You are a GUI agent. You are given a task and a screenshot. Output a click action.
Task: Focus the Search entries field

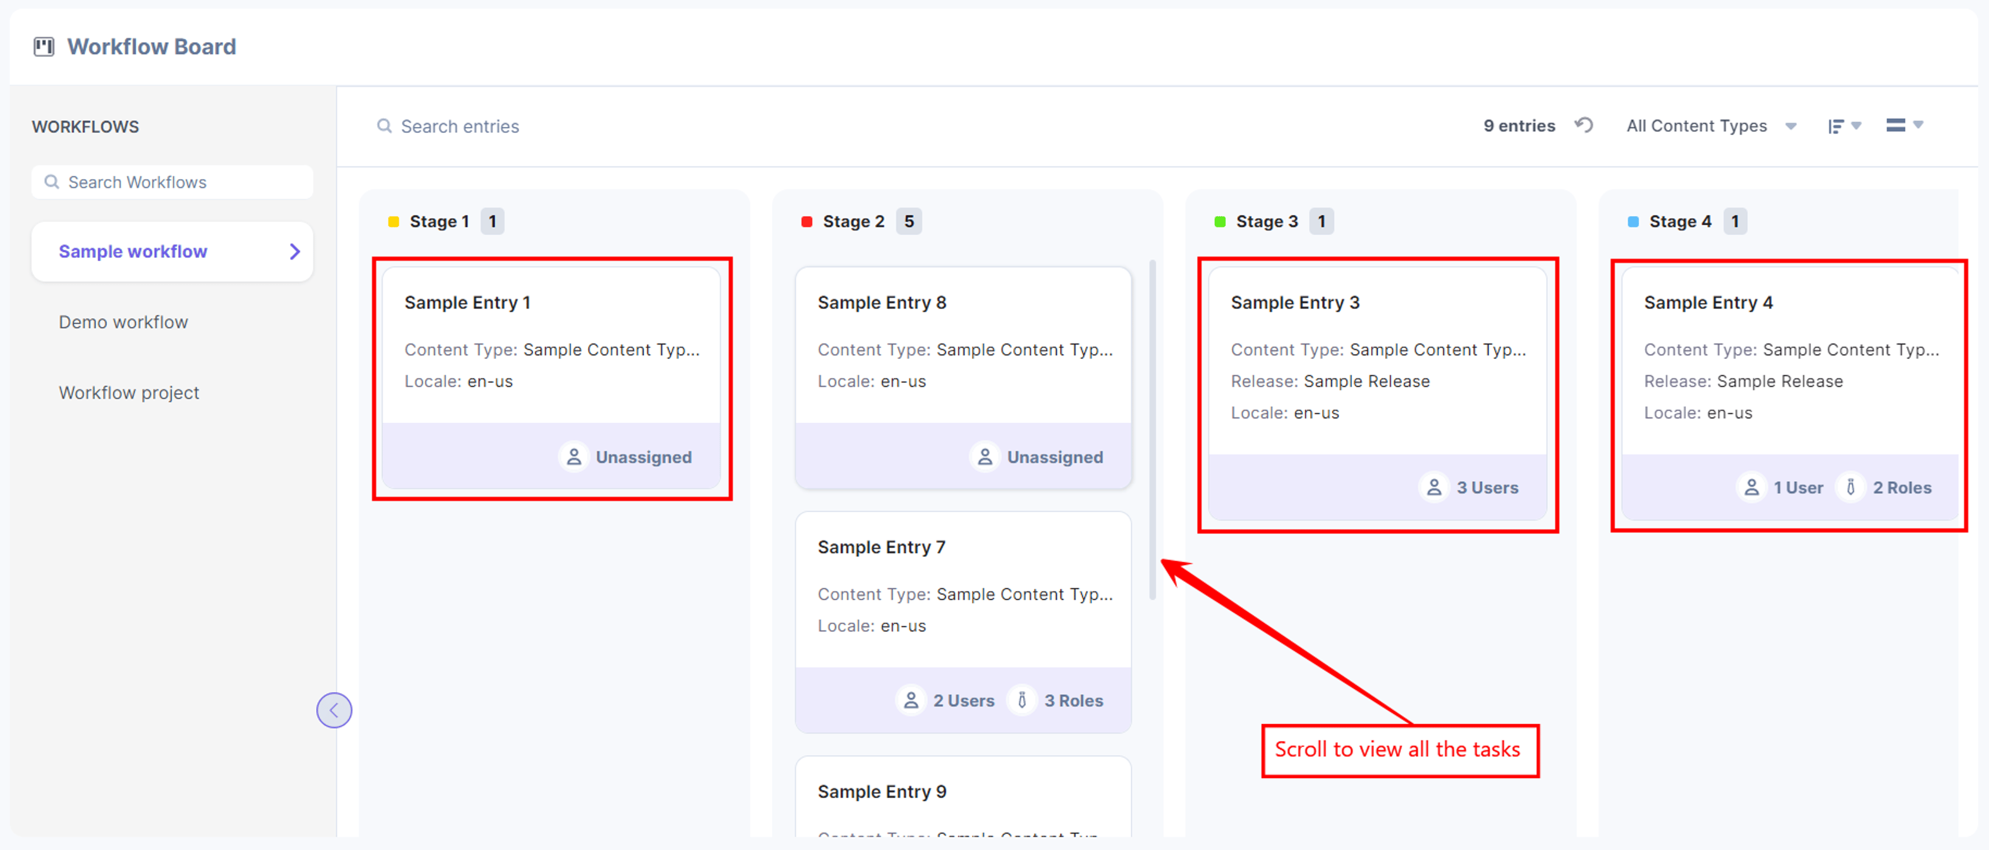(459, 126)
